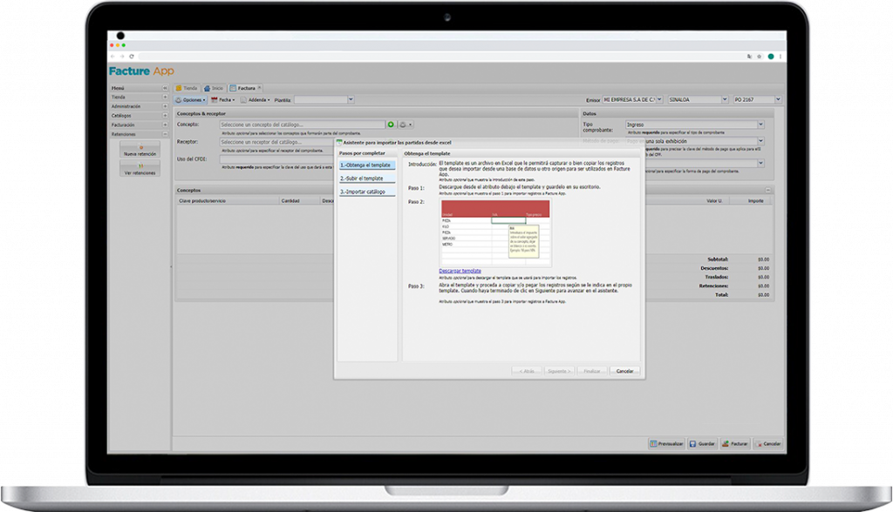Collapse the Retenciones menu section

point(167,134)
